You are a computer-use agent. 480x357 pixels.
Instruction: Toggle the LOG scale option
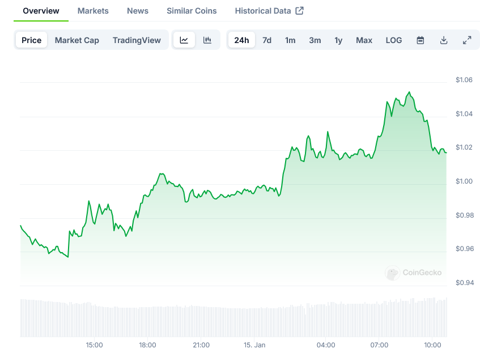(x=394, y=40)
